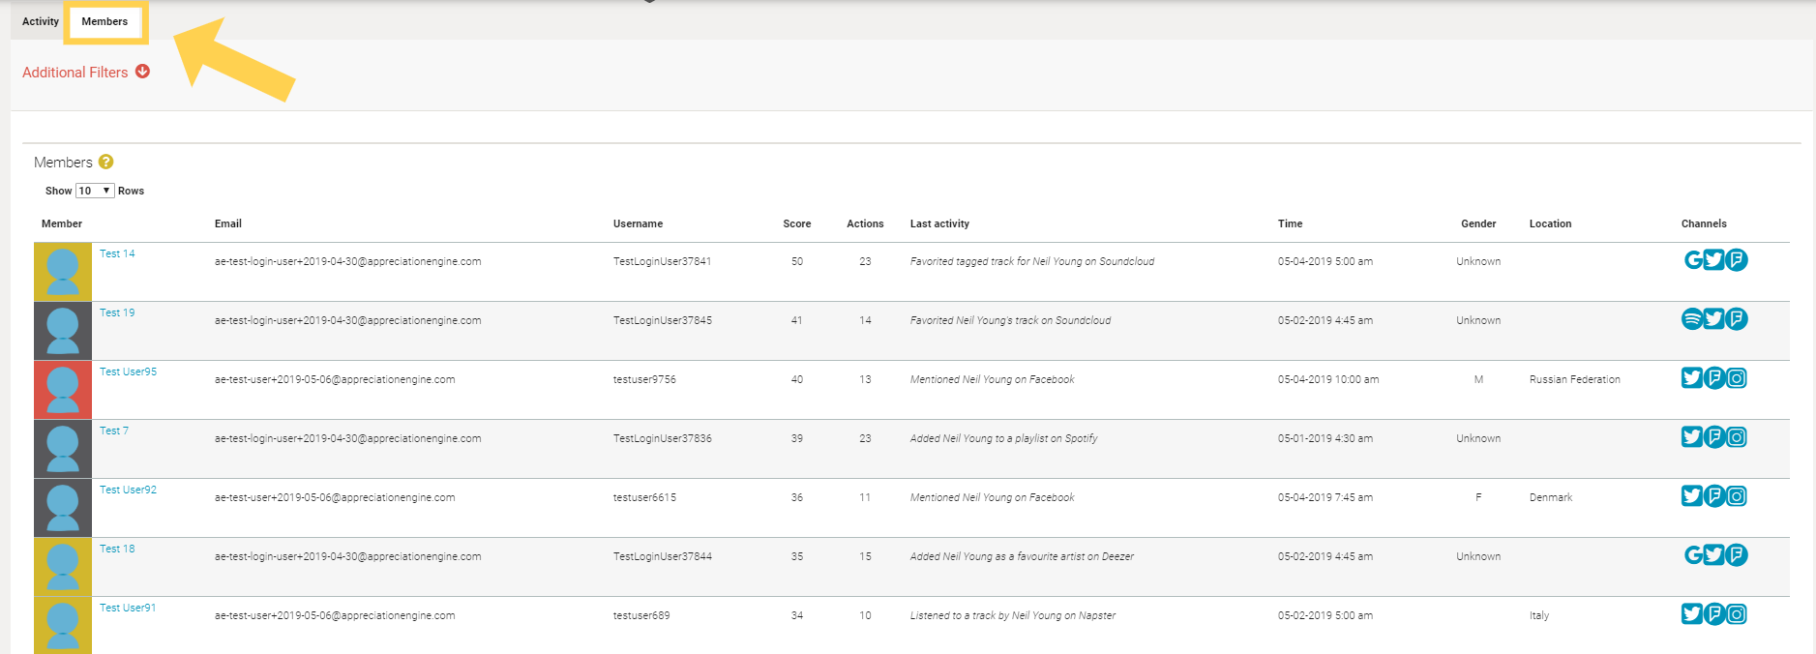Image resolution: width=1816 pixels, height=654 pixels.
Task: Click Instagram channel icon for Test User91
Action: pos(1737,614)
